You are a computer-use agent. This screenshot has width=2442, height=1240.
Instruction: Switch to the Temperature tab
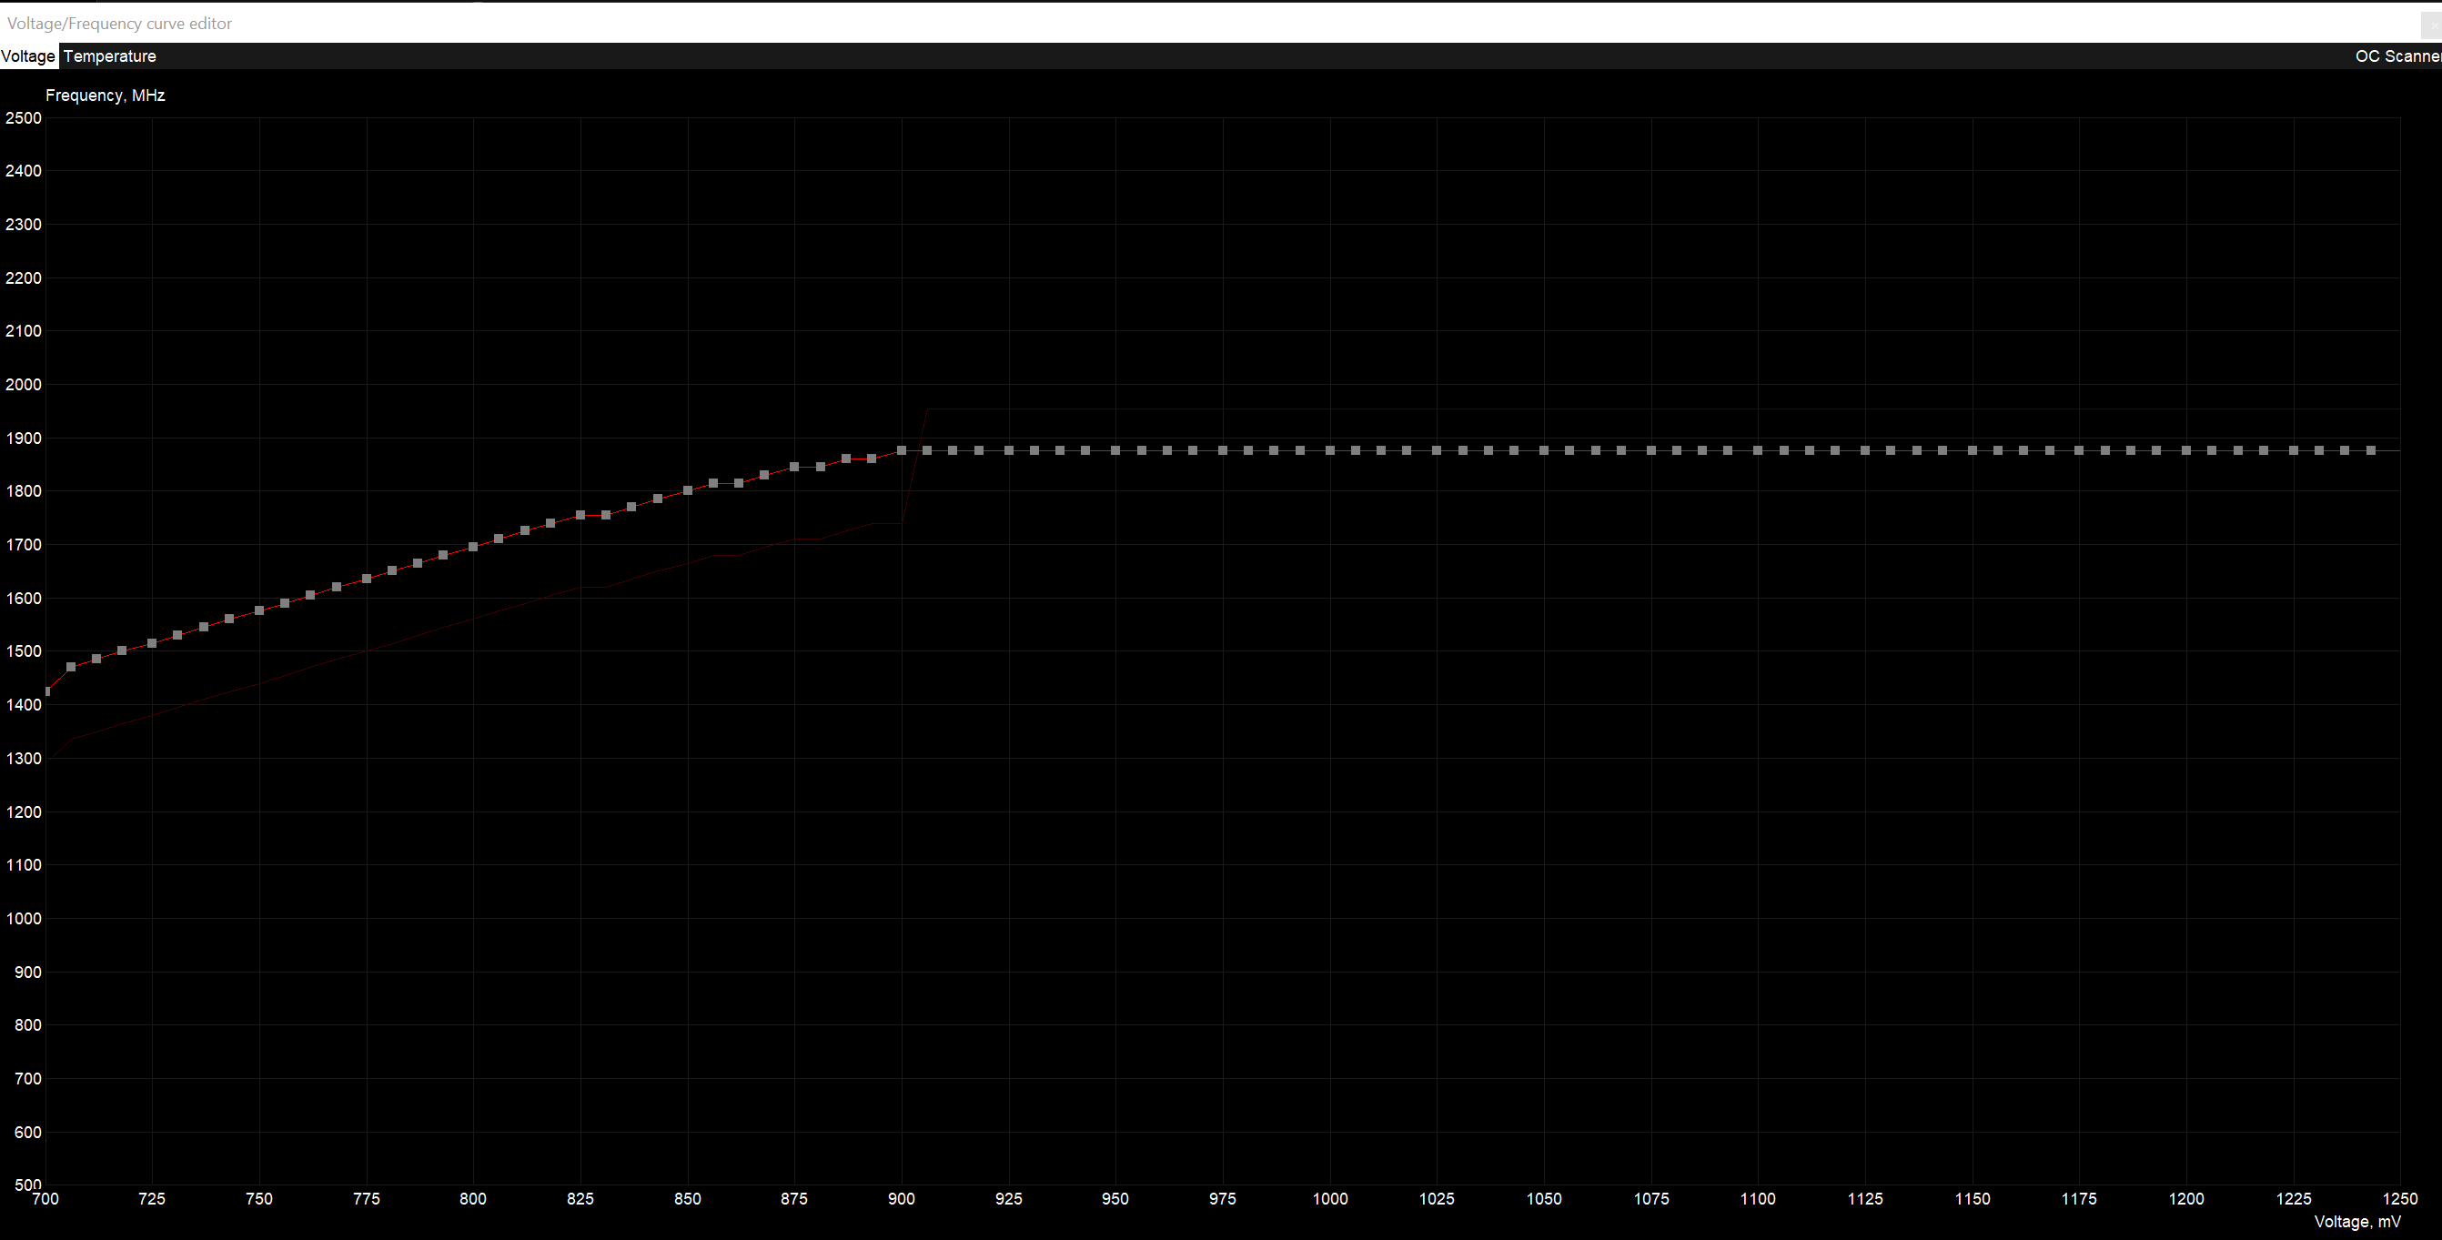(x=109, y=55)
